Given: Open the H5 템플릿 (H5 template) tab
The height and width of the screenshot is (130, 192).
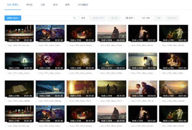Looking at the screenshot, I should tap(83, 5).
